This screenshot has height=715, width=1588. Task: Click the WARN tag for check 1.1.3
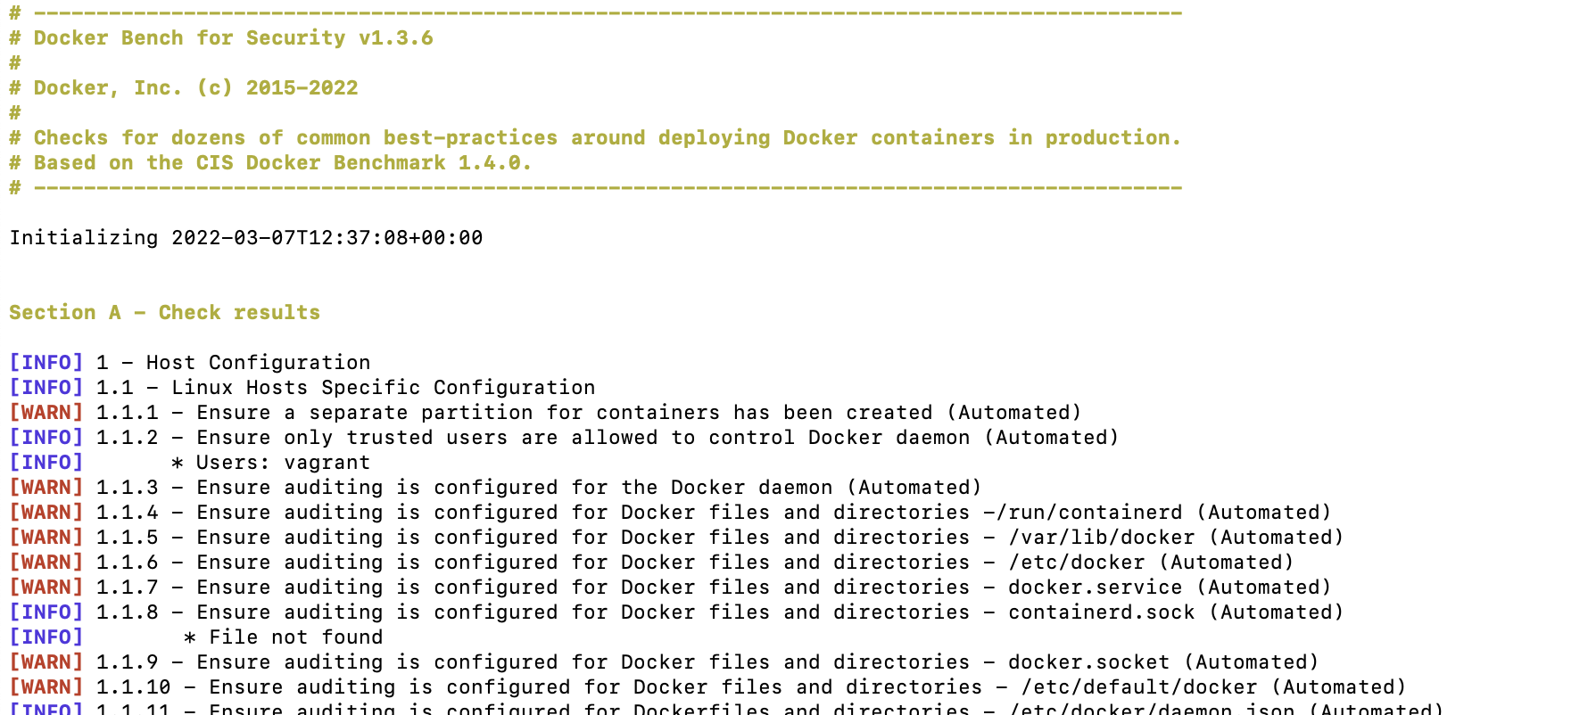point(46,488)
